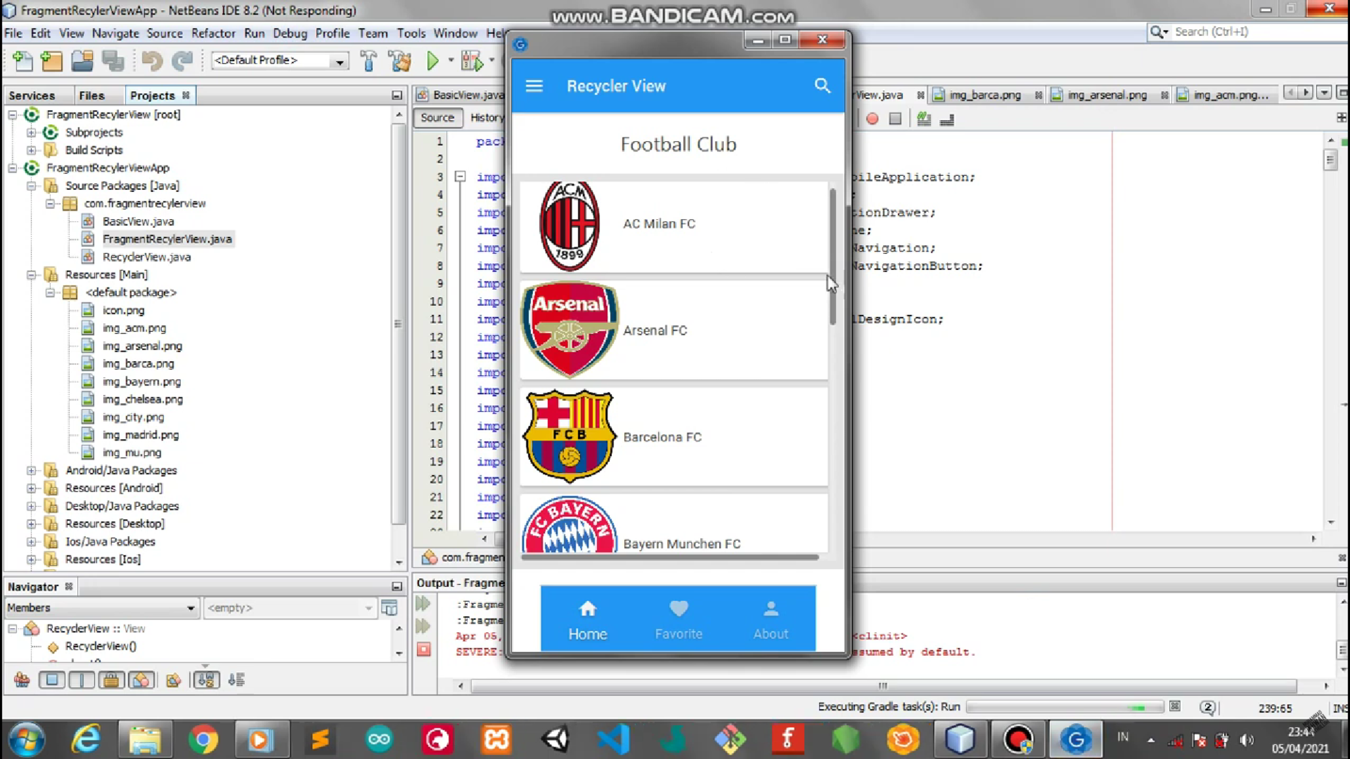Click the Debug Project toolbar icon
Screen dimensions: 1350x759
point(472,61)
